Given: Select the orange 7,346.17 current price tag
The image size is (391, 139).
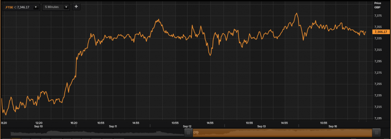Looking at the screenshot, I should click(381, 32).
